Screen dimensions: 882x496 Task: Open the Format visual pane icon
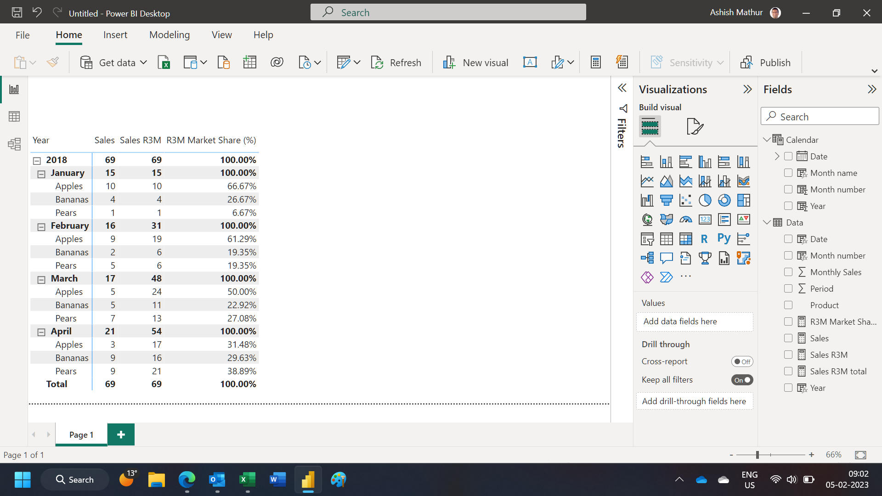[695, 126]
